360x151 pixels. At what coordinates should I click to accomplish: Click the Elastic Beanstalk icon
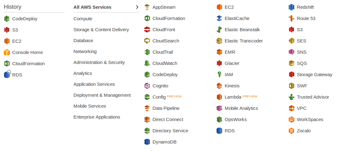point(219,30)
